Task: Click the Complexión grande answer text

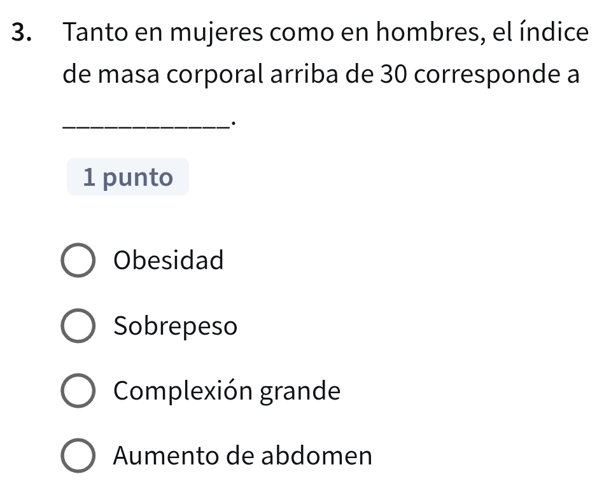Action: point(227,392)
